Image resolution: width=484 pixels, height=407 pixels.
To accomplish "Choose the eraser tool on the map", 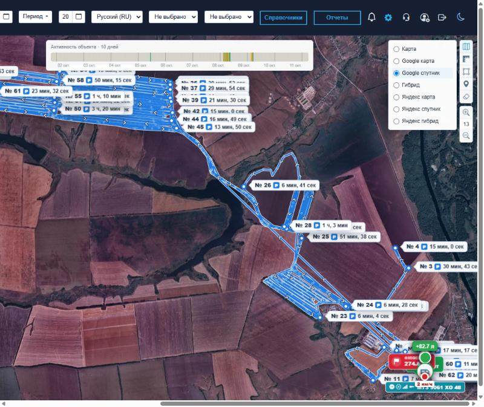I will 466,97.
